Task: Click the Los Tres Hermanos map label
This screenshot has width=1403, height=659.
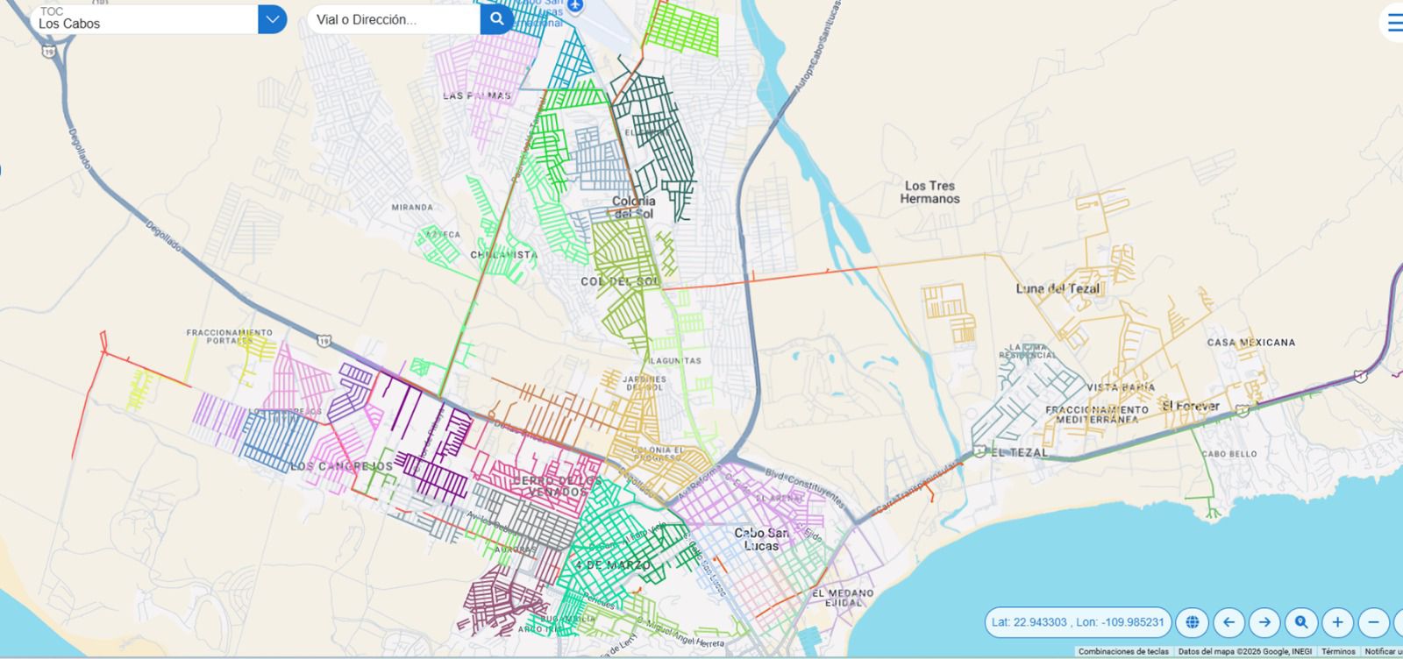Action: tap(929, 192)
